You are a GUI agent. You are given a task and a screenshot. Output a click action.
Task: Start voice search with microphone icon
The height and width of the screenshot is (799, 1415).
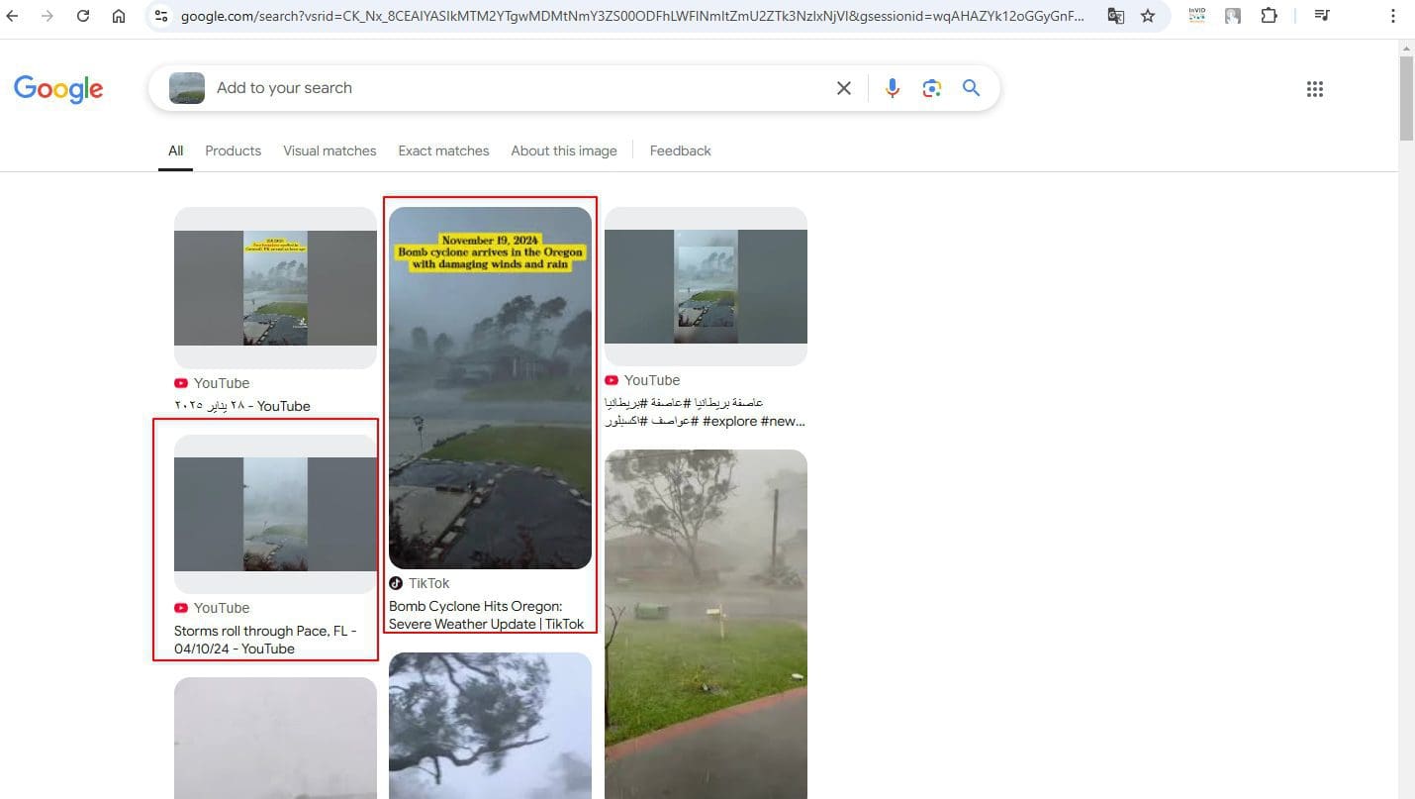[x=893, y=88]
